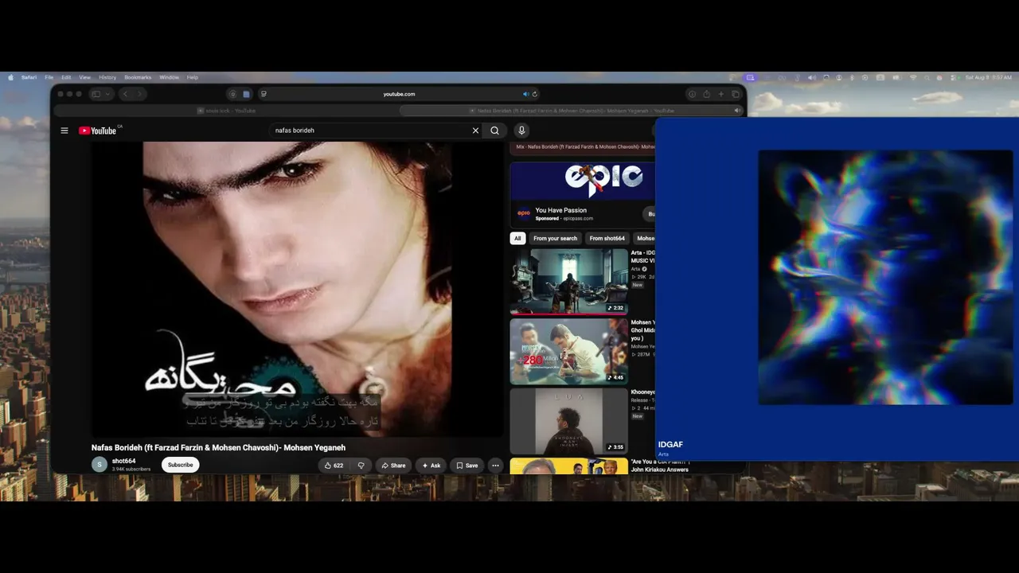Open the File menu
This screenshot has width=1019, height=573.
49,77
